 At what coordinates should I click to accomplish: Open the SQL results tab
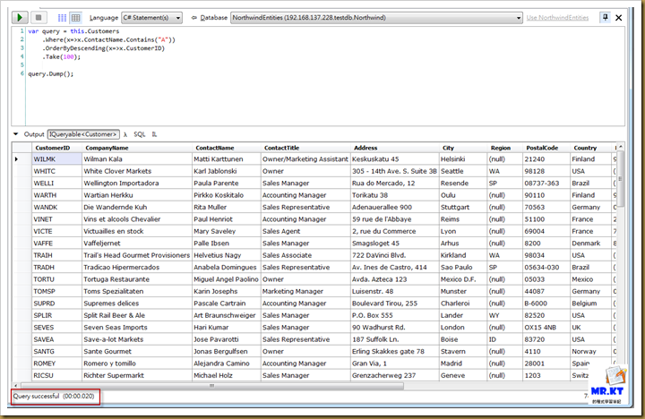[x=140, y=133]
